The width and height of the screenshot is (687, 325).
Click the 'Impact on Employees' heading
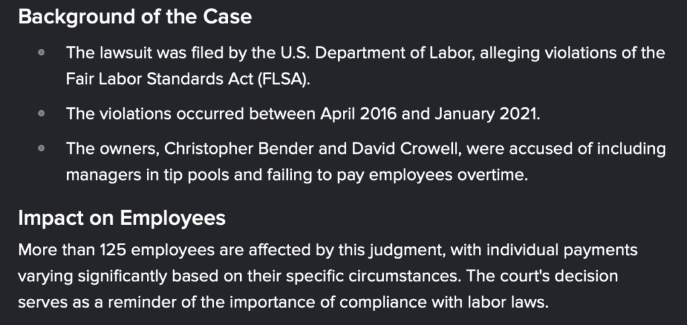122,218
